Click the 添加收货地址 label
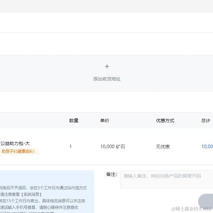 click(106, 79)
